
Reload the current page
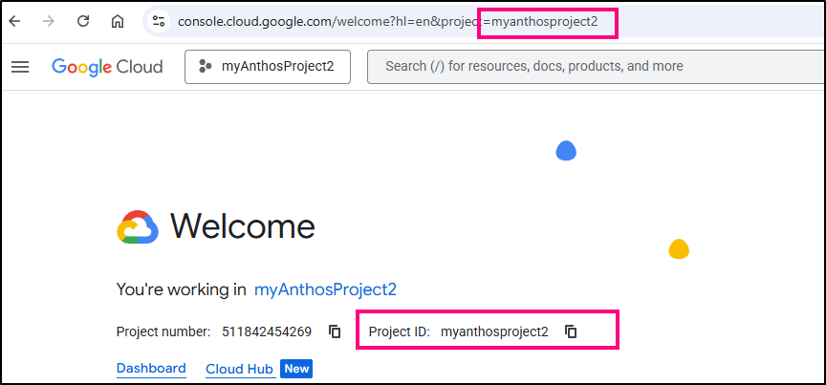83,21
